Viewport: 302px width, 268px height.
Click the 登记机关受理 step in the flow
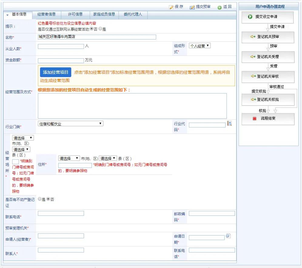point(268,57)
